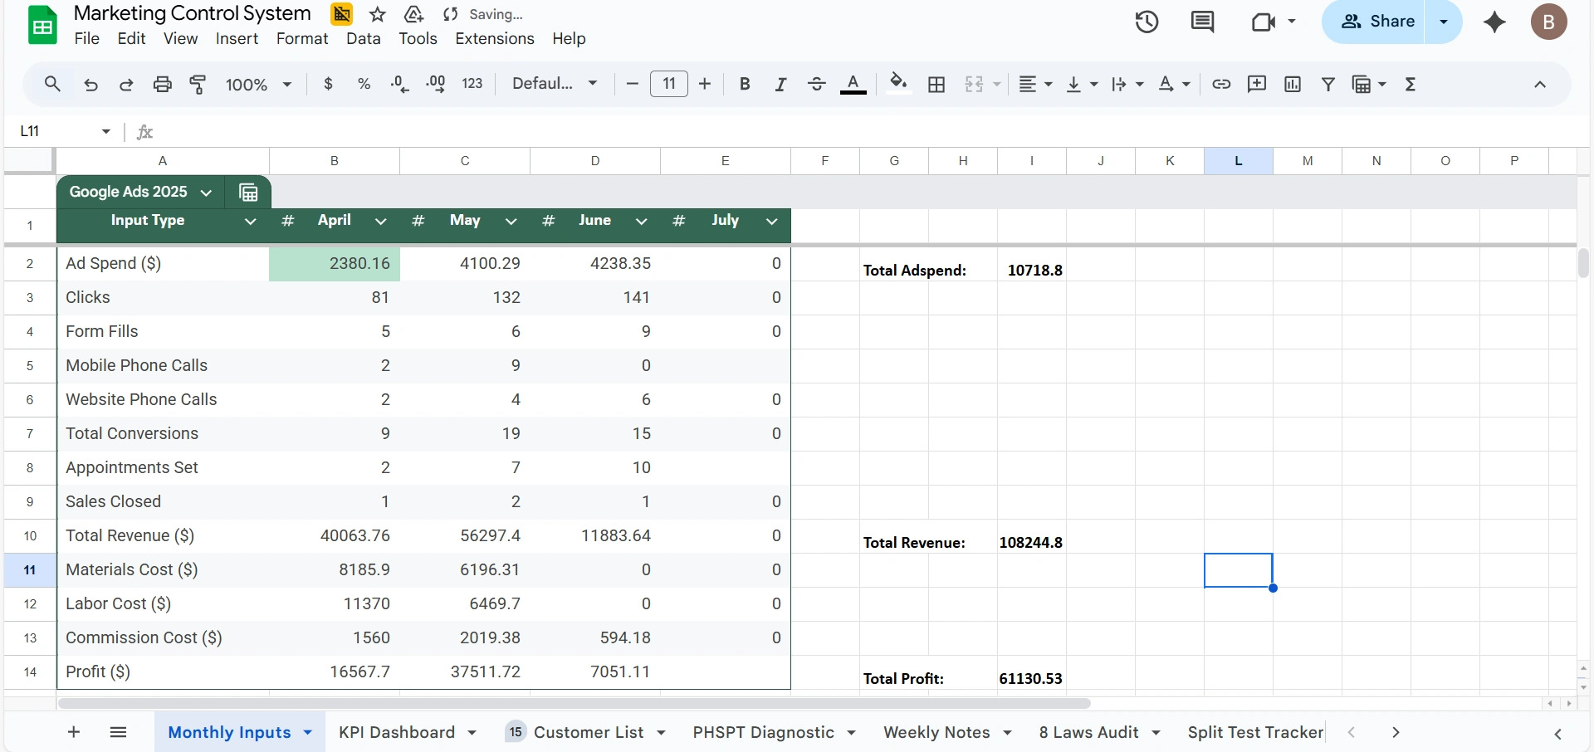Insert a link
Image resolution: width=1594 pixels, height=752 pixels.
coord(1221,84)
